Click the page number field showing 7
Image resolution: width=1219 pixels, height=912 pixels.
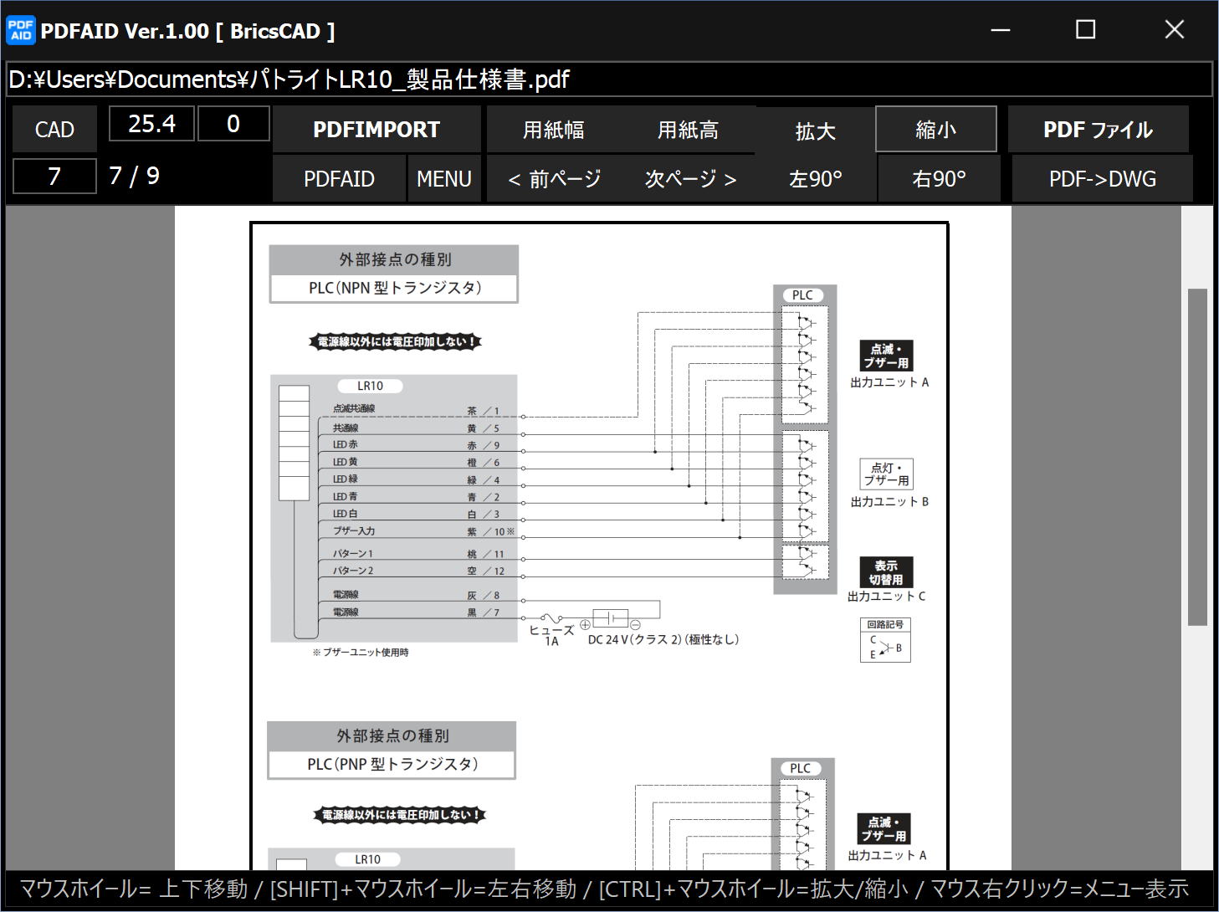54,176
